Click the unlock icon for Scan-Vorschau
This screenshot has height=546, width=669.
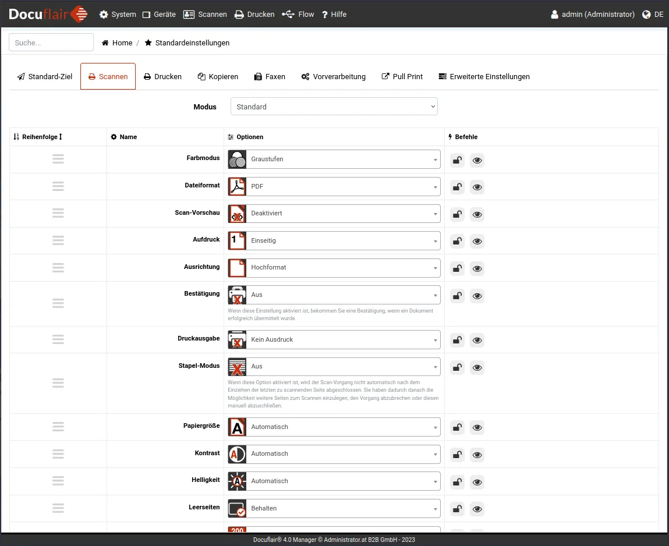click(x=458, y=214)
